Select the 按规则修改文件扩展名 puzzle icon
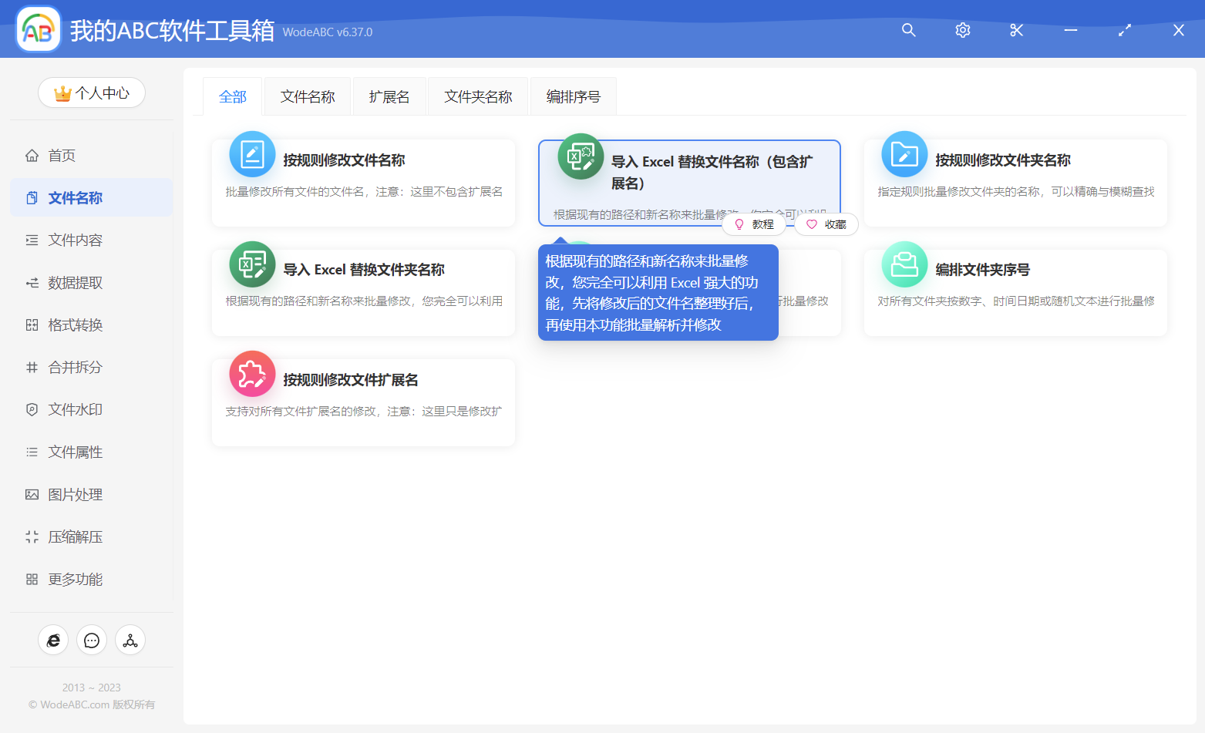This screenshot has height=733, width=1205. click(252, 373)
